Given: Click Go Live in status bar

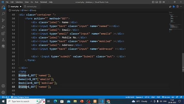Looking at the screenshot, I should (166, 97).
